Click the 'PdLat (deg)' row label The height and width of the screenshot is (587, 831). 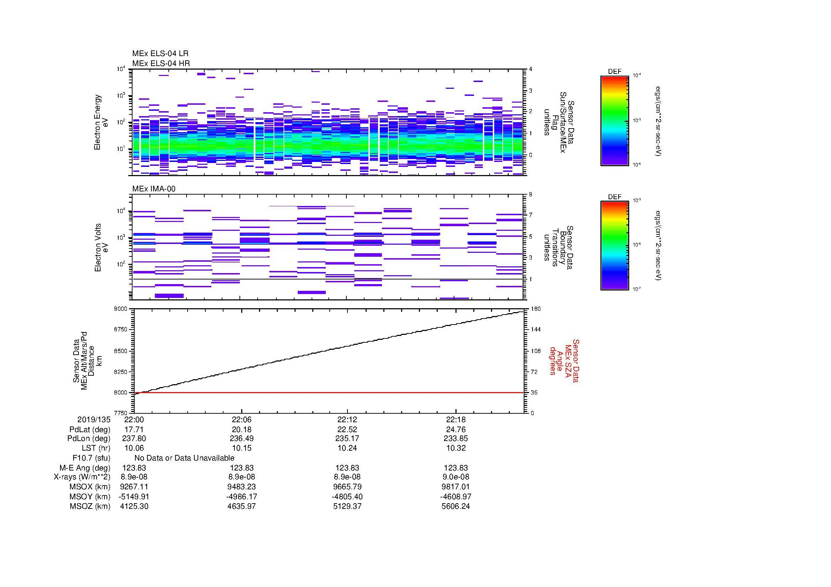[90, 430]
